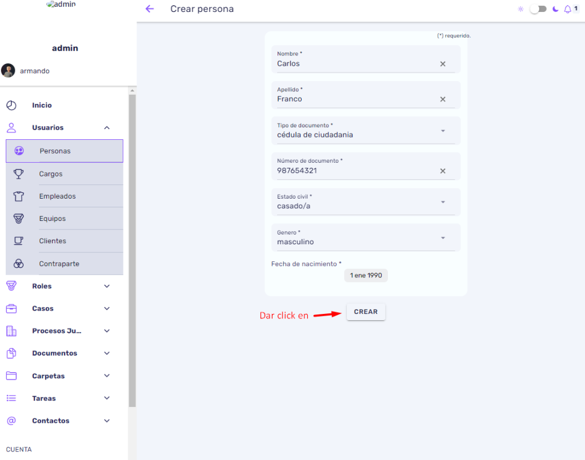
Task: Clear the Nombre field with X
Action: [443, 64]
